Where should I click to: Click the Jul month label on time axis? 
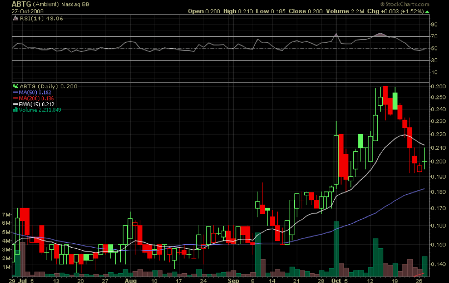[23, 281]
